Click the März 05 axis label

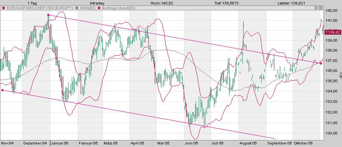pyautogui.click(x=111, y=143)
